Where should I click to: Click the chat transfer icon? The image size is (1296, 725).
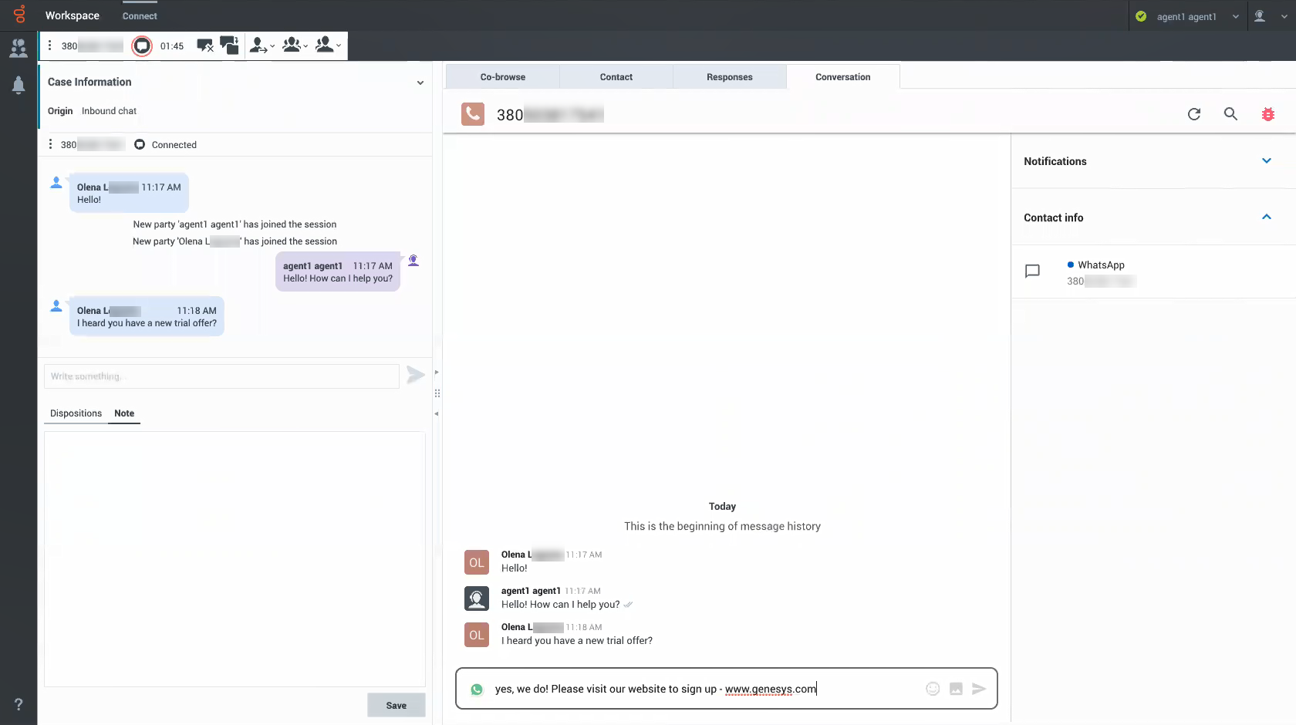229,46
